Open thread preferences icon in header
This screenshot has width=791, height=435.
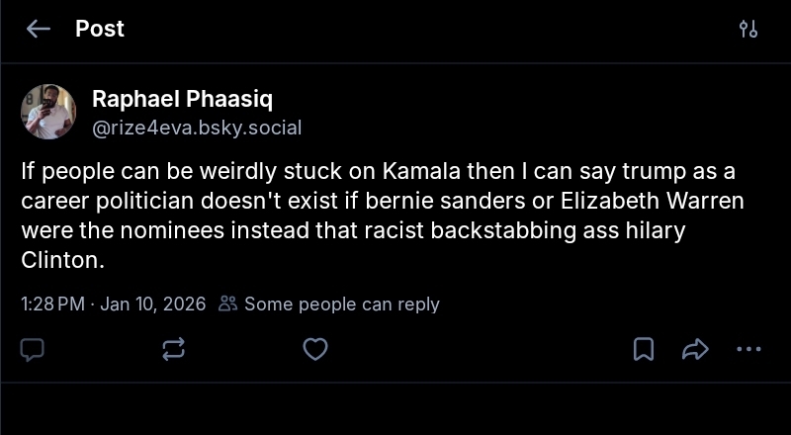pos(748,29)
